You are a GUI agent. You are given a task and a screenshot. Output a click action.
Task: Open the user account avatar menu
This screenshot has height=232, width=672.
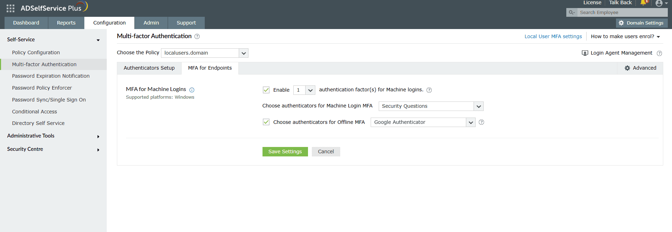click(659, 3)
